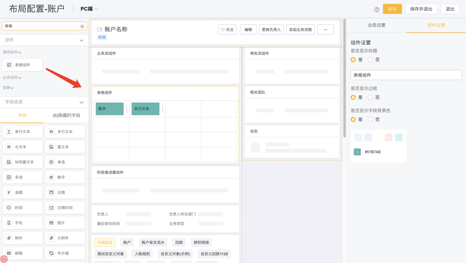This screenshot has width=466, height=263.
Task: Select the 表格组件 component icon
Action: (9, 65)
